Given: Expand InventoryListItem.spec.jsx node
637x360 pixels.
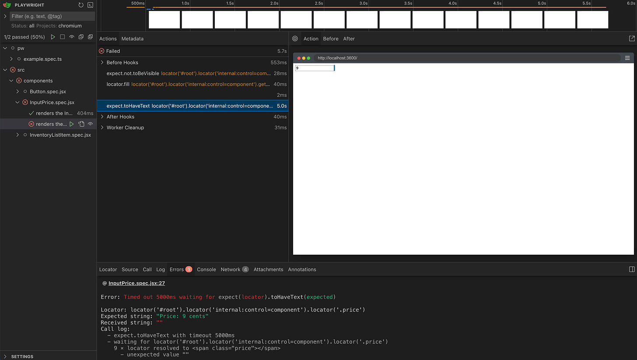Looking at the screenshot, I should point(17,135).
